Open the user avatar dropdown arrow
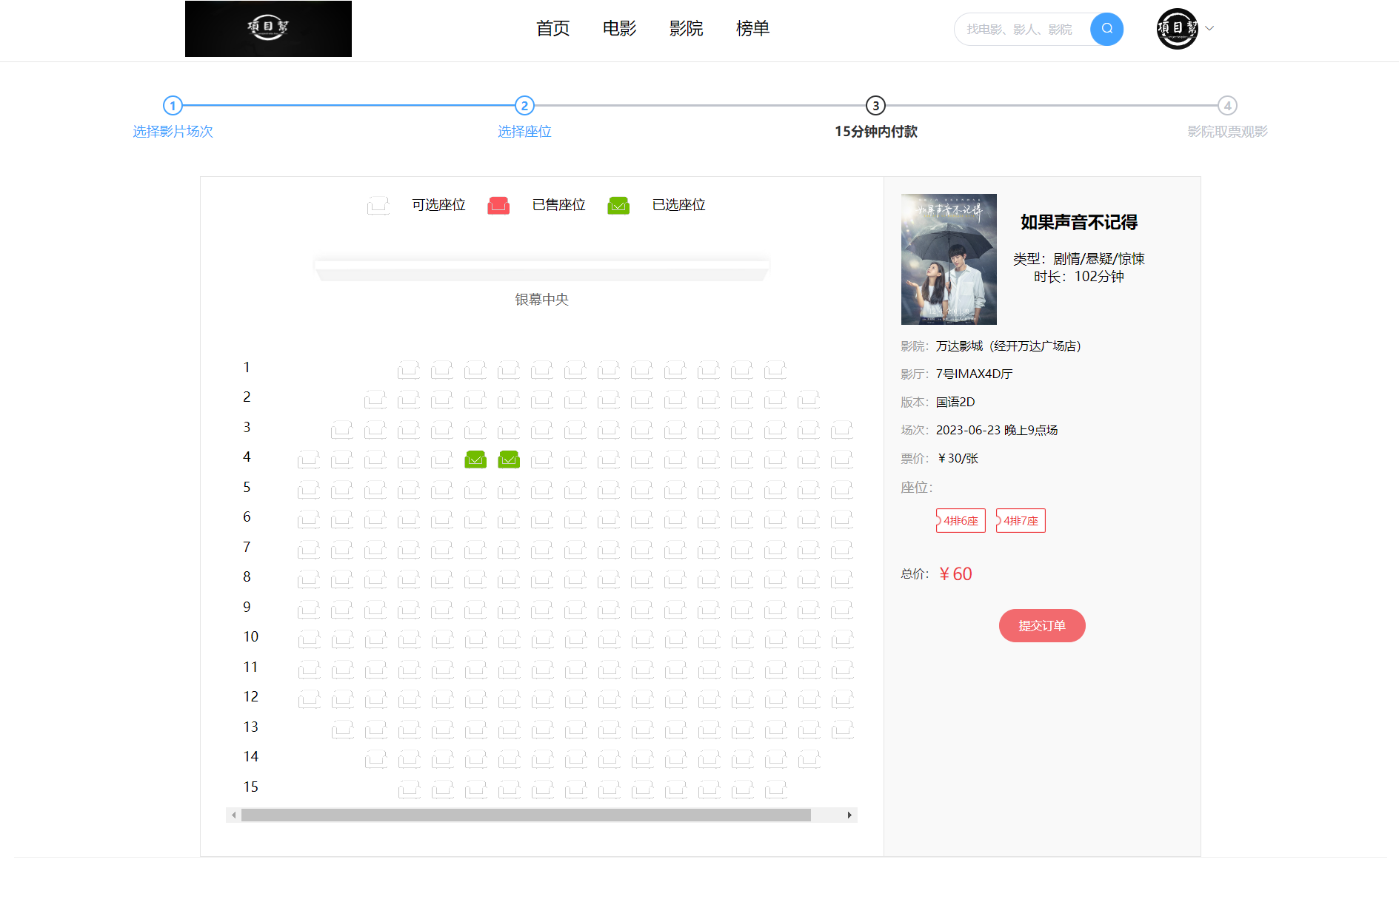Screen dimensions: 1399x902 click(1209, 28)
